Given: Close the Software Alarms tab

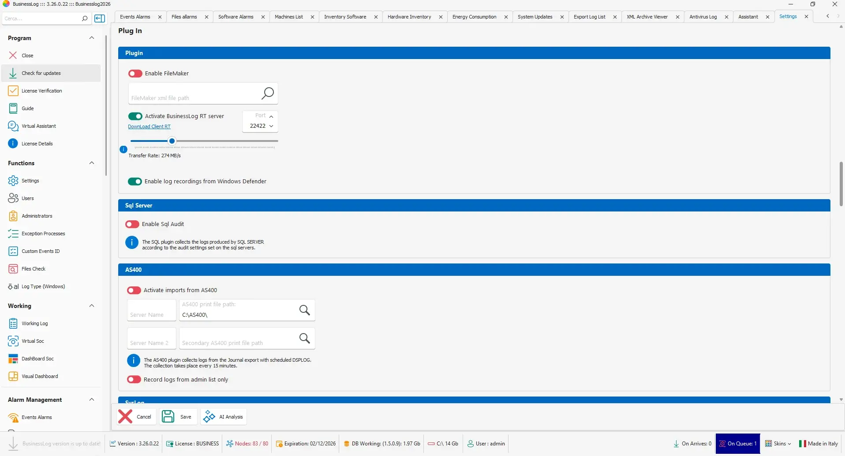Looking at the screenshot, I should tap(263, 17).
